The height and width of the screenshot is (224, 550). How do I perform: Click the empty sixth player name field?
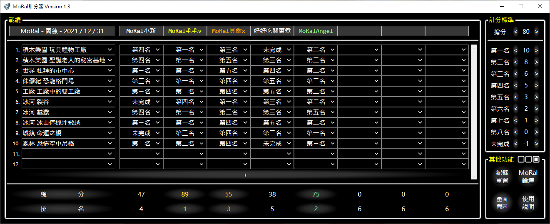point(359,31)
